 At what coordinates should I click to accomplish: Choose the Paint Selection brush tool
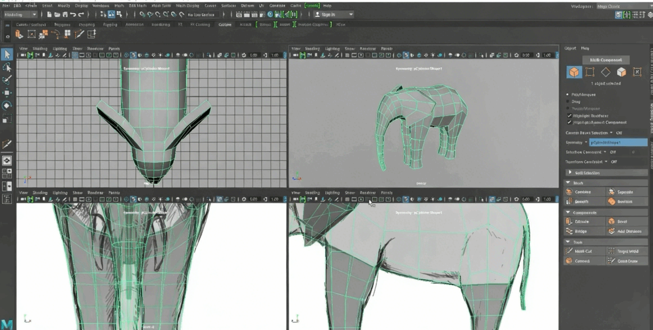(7, 80)
